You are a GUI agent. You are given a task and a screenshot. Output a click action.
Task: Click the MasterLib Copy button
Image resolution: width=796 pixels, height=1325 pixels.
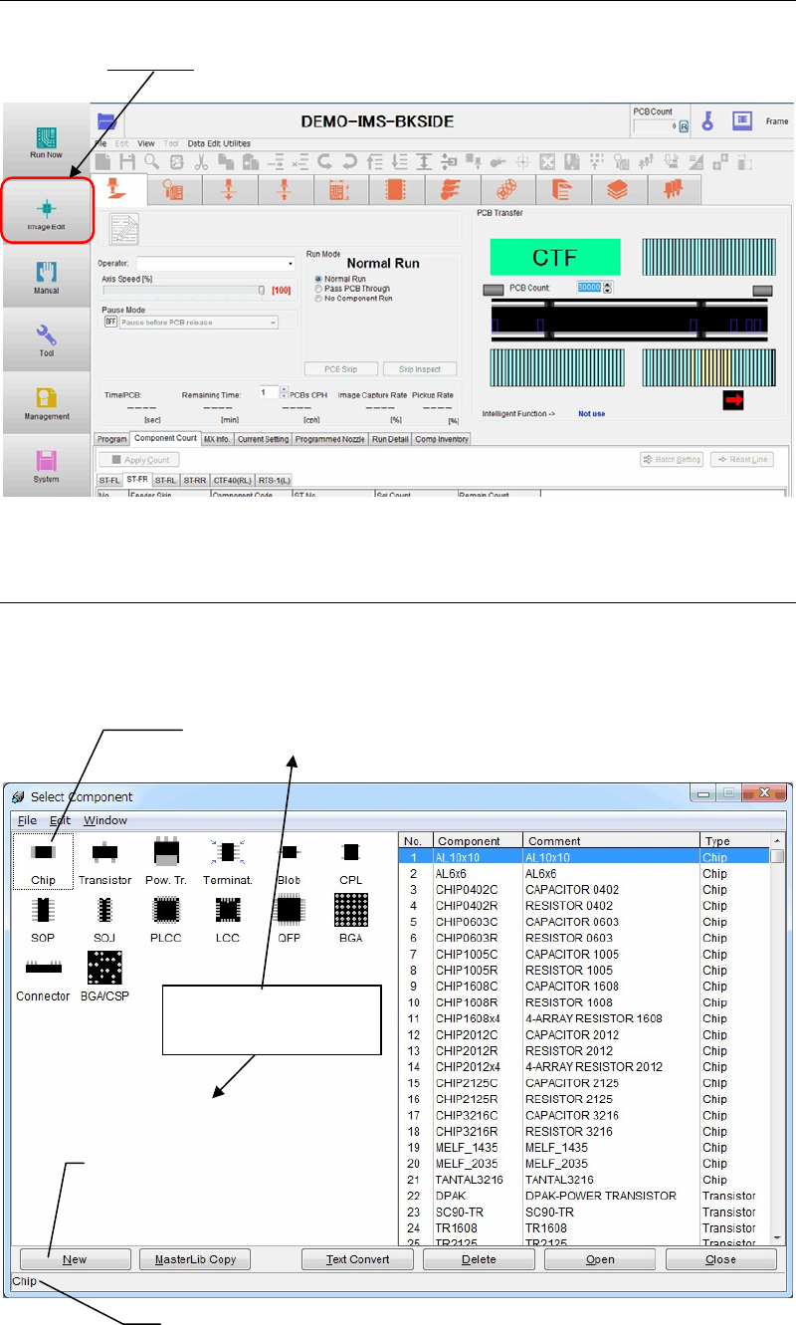(195, 1259)
